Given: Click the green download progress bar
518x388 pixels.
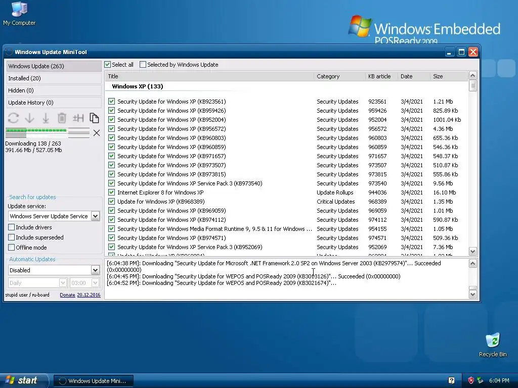Looking at the screenshot, I should pyautogui.click(x=36, y=130).
